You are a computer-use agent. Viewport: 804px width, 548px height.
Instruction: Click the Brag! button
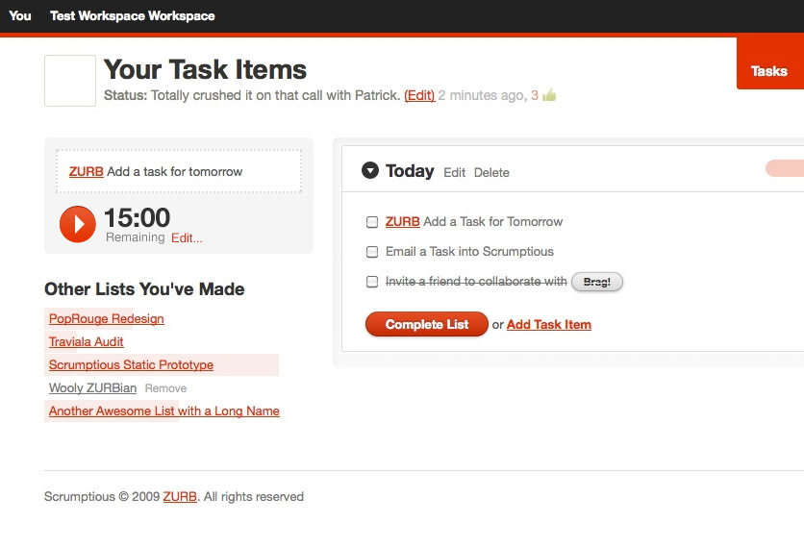[597, 282]
